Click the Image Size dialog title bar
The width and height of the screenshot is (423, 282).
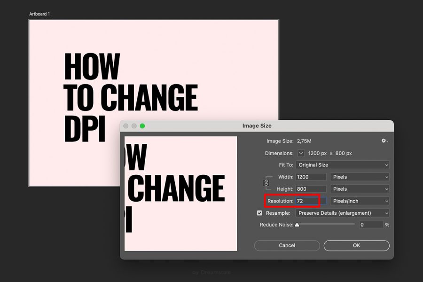tap(257, 125)
